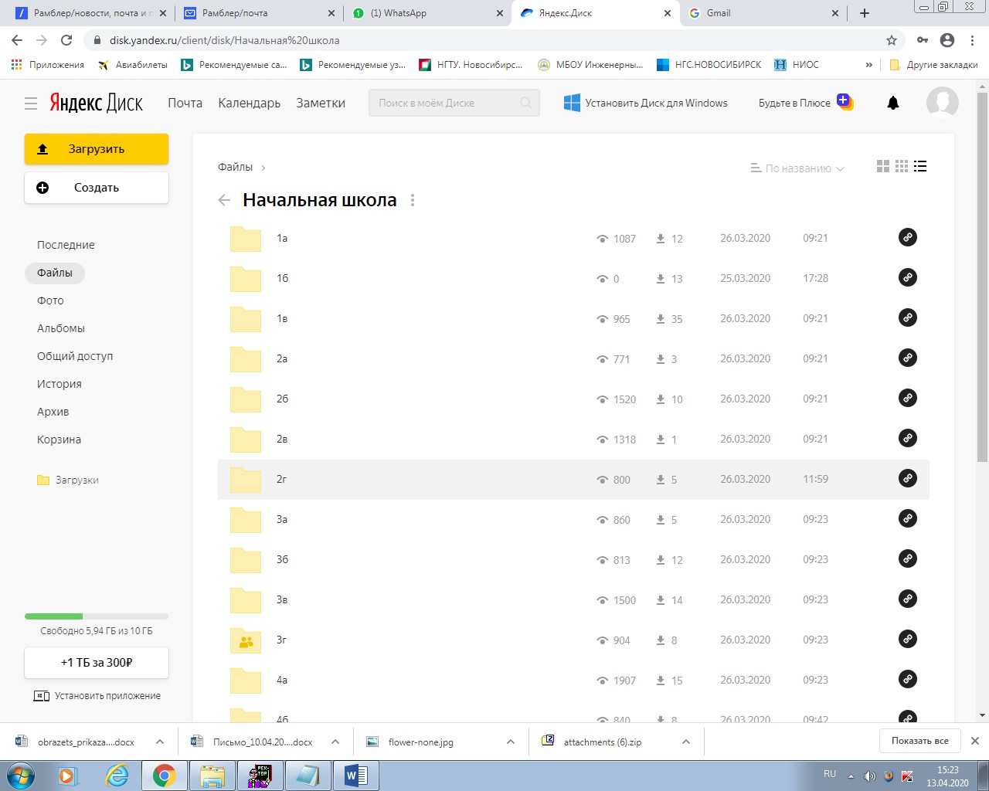
Task: Switch to large tiles view
Action: pyautogui.click(x=883, y=167)
